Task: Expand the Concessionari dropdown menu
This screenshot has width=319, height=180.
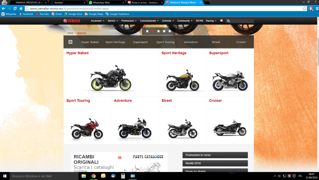Action: [149, 21]
